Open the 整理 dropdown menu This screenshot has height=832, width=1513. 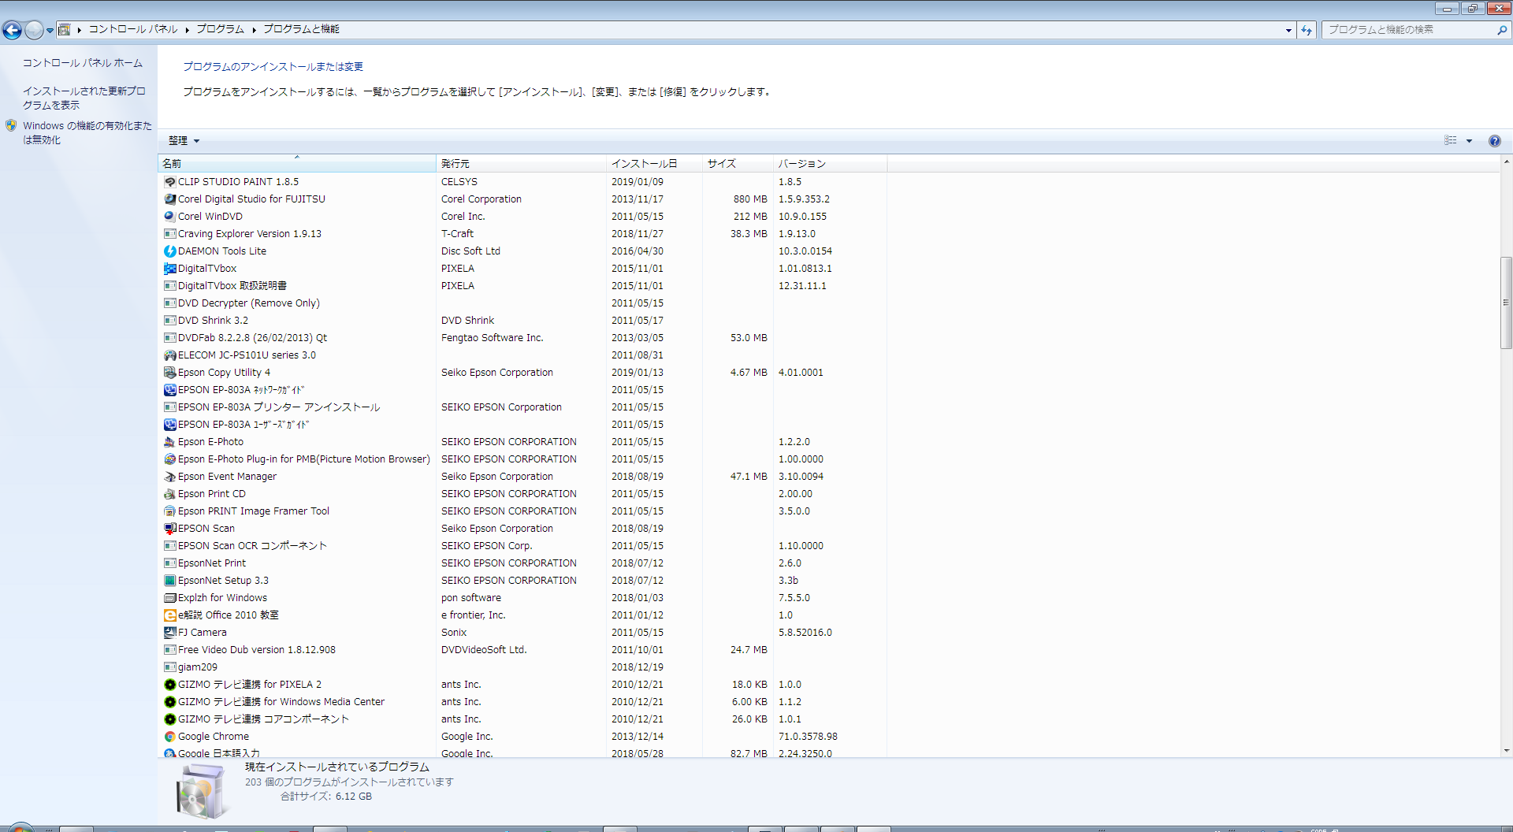pos(184,141)
